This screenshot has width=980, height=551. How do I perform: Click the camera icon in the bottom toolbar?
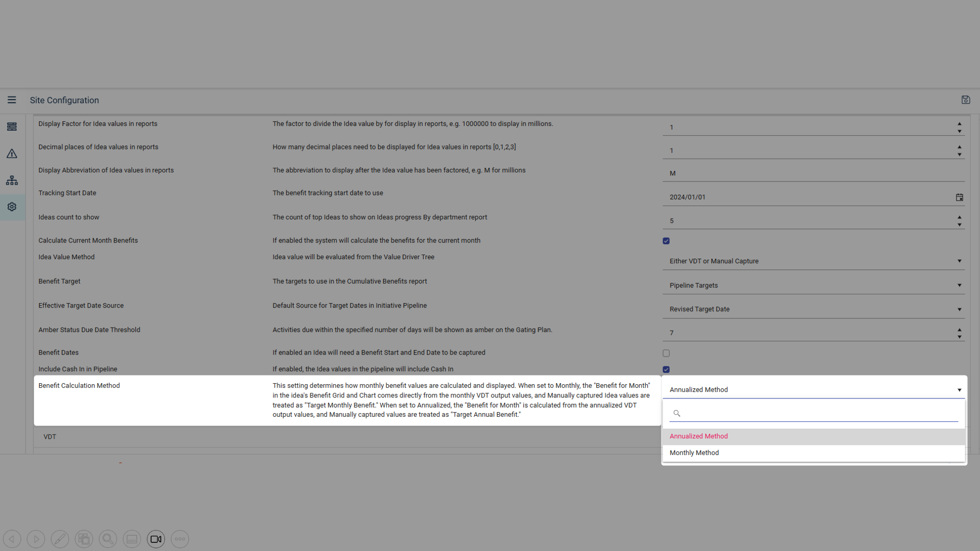click(156, 539)
